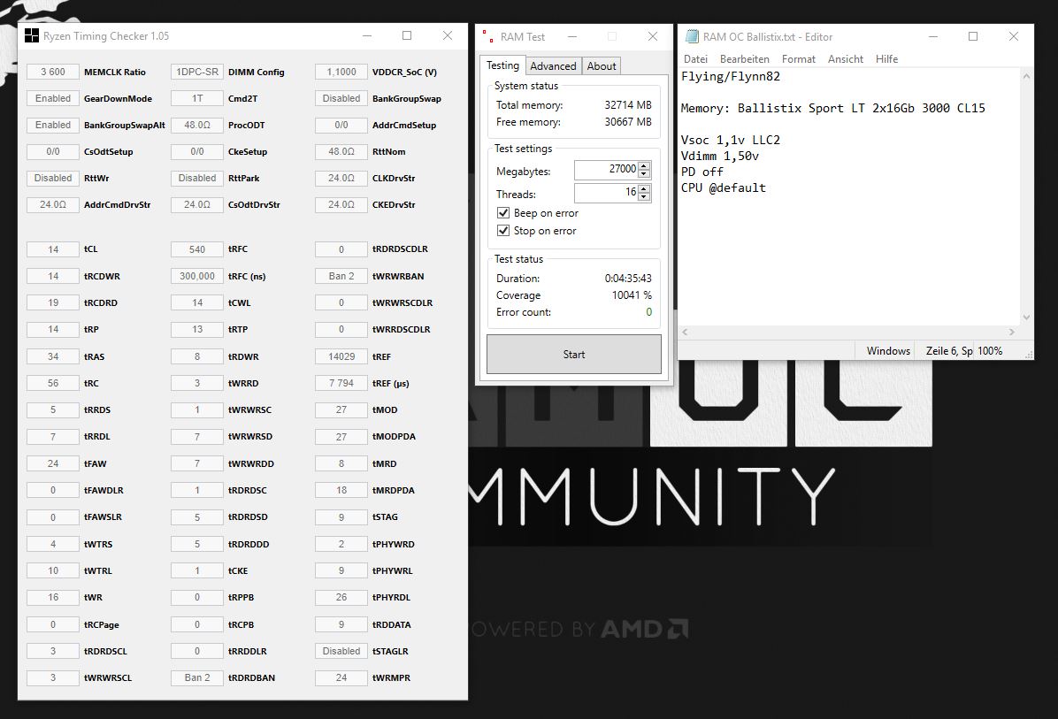Minimize the RAM Test window
The width and height of the screenshot is (1058, 719).
pos(572,36)
